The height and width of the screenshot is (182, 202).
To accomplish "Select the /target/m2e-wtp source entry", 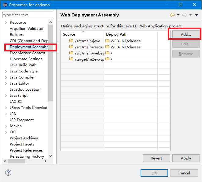I will coord(89,59).
